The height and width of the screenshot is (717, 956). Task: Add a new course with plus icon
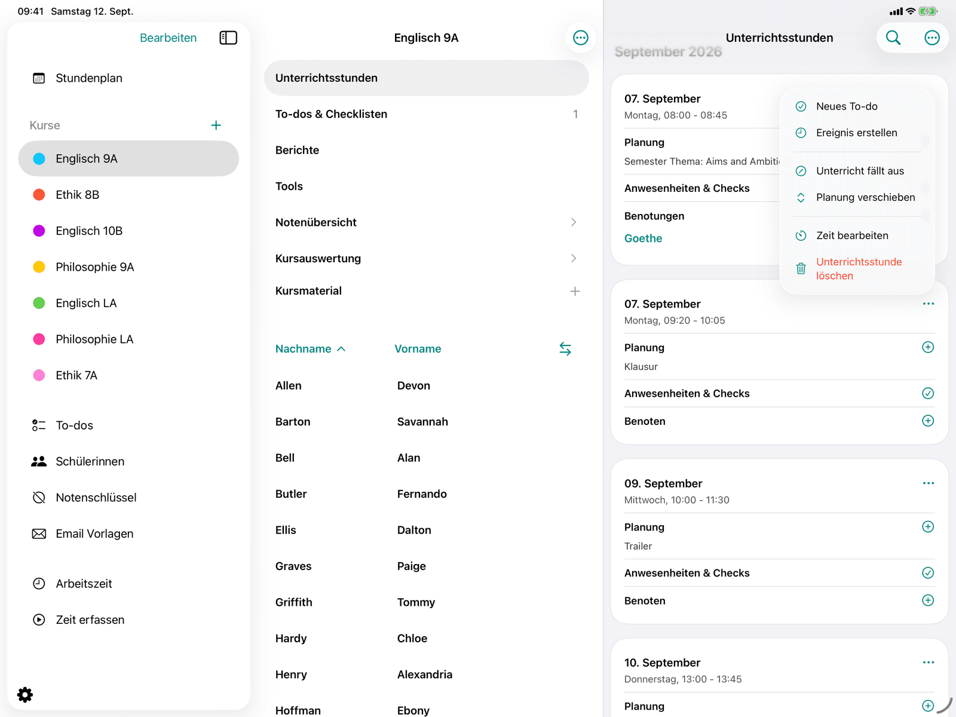(216, 125)
